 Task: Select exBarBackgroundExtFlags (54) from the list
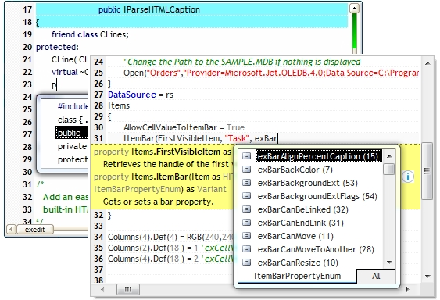tap(317, 196)
